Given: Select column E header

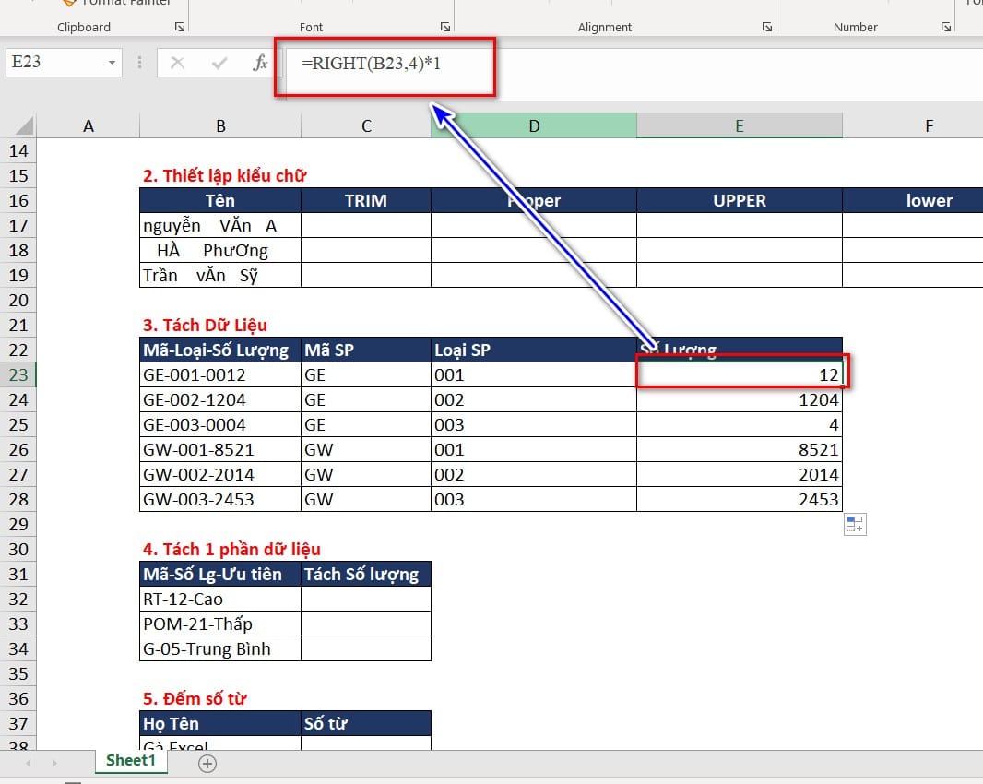Looking at the screenshot, I should [740, 126].
